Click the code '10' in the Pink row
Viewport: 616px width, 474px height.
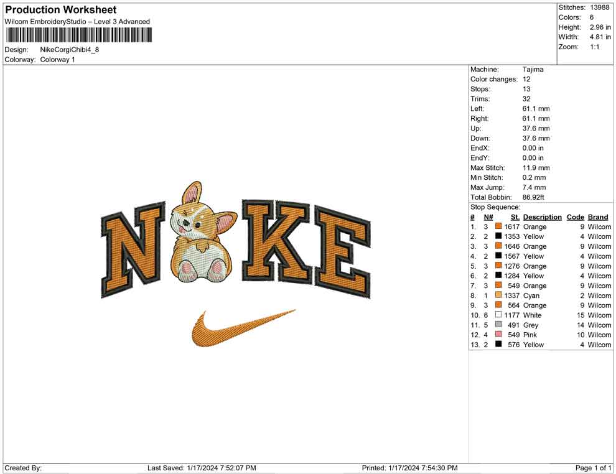tap(581, 335)
